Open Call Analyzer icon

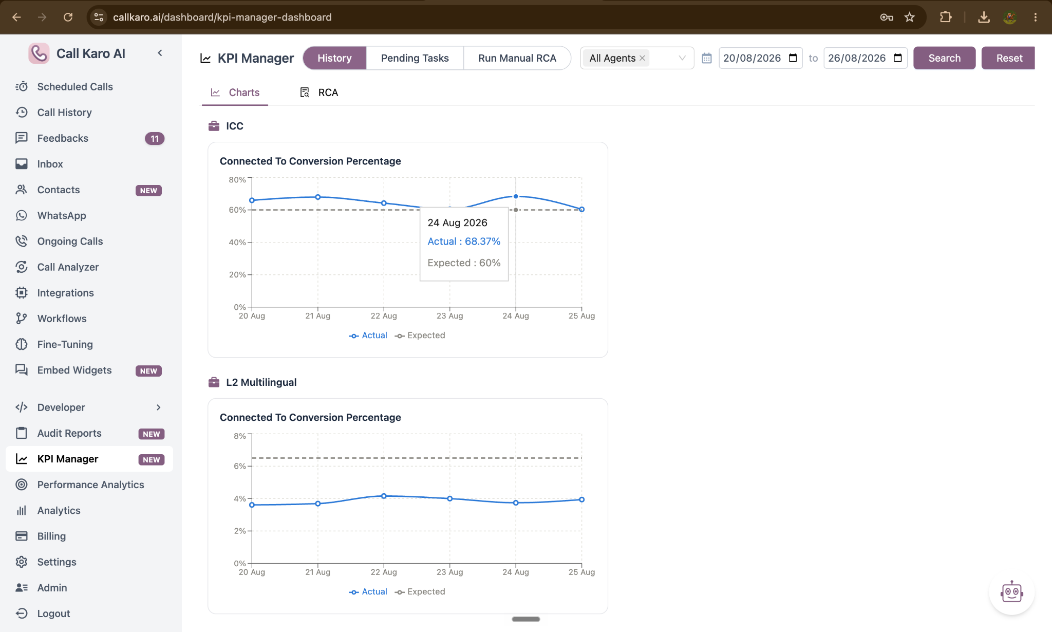click(x=22, y=267)
